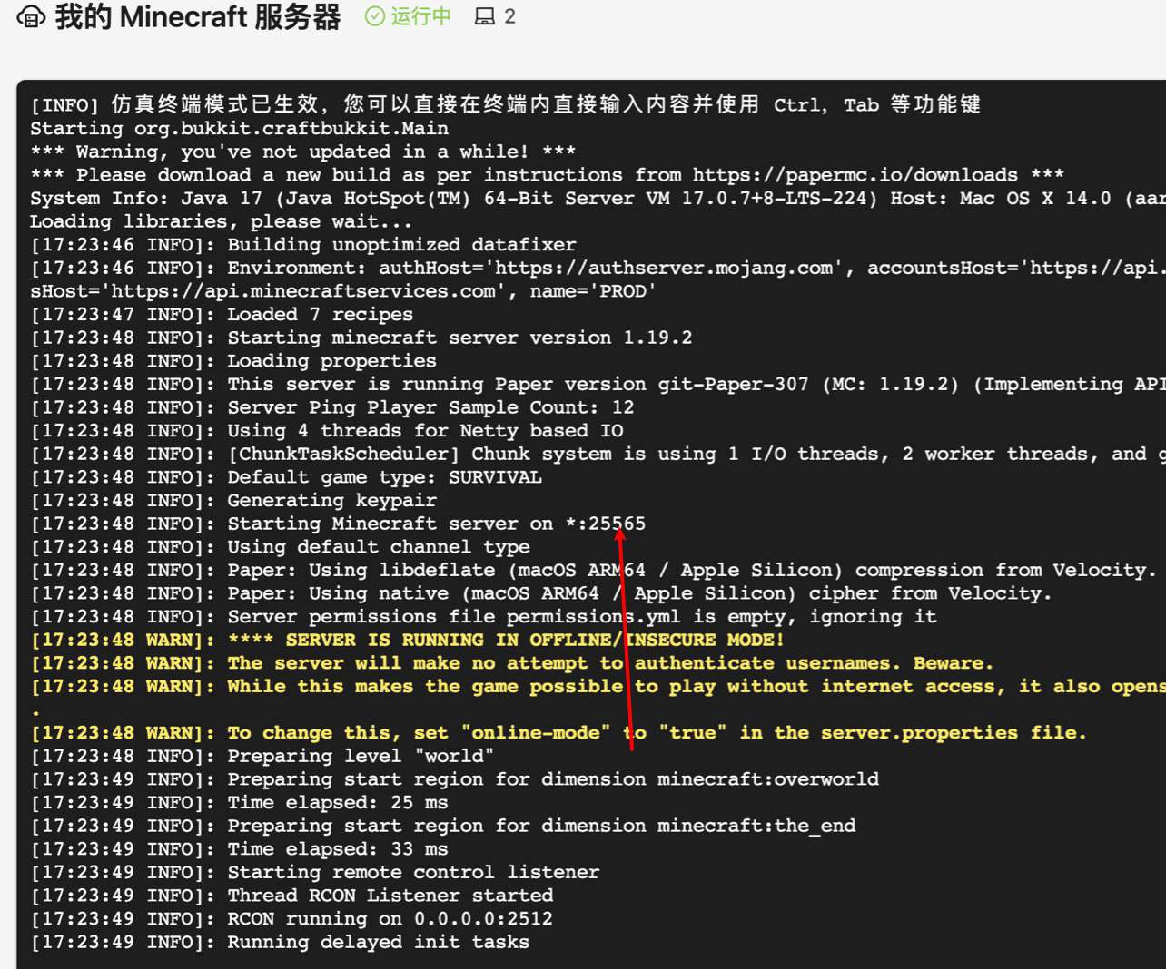Click the cloud server icon beside the title

(x=31, y=17)
